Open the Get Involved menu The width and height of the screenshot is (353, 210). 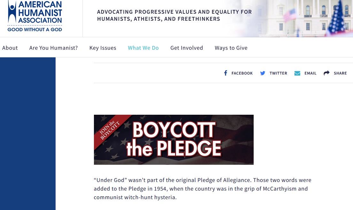(187, 48)
